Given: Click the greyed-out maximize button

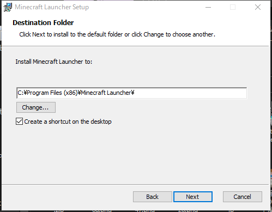Looking at the screenshot, I should coord(233,7).
